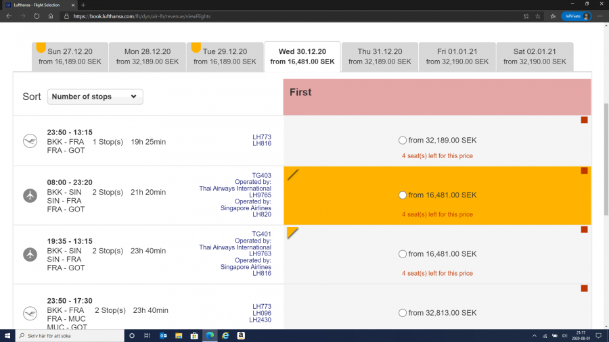
Task: Open the LH2430 flight number link
Action: click(261, 320)
